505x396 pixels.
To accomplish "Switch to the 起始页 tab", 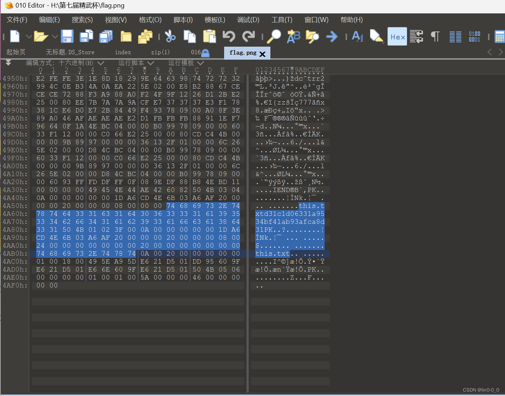I will 16,52.
